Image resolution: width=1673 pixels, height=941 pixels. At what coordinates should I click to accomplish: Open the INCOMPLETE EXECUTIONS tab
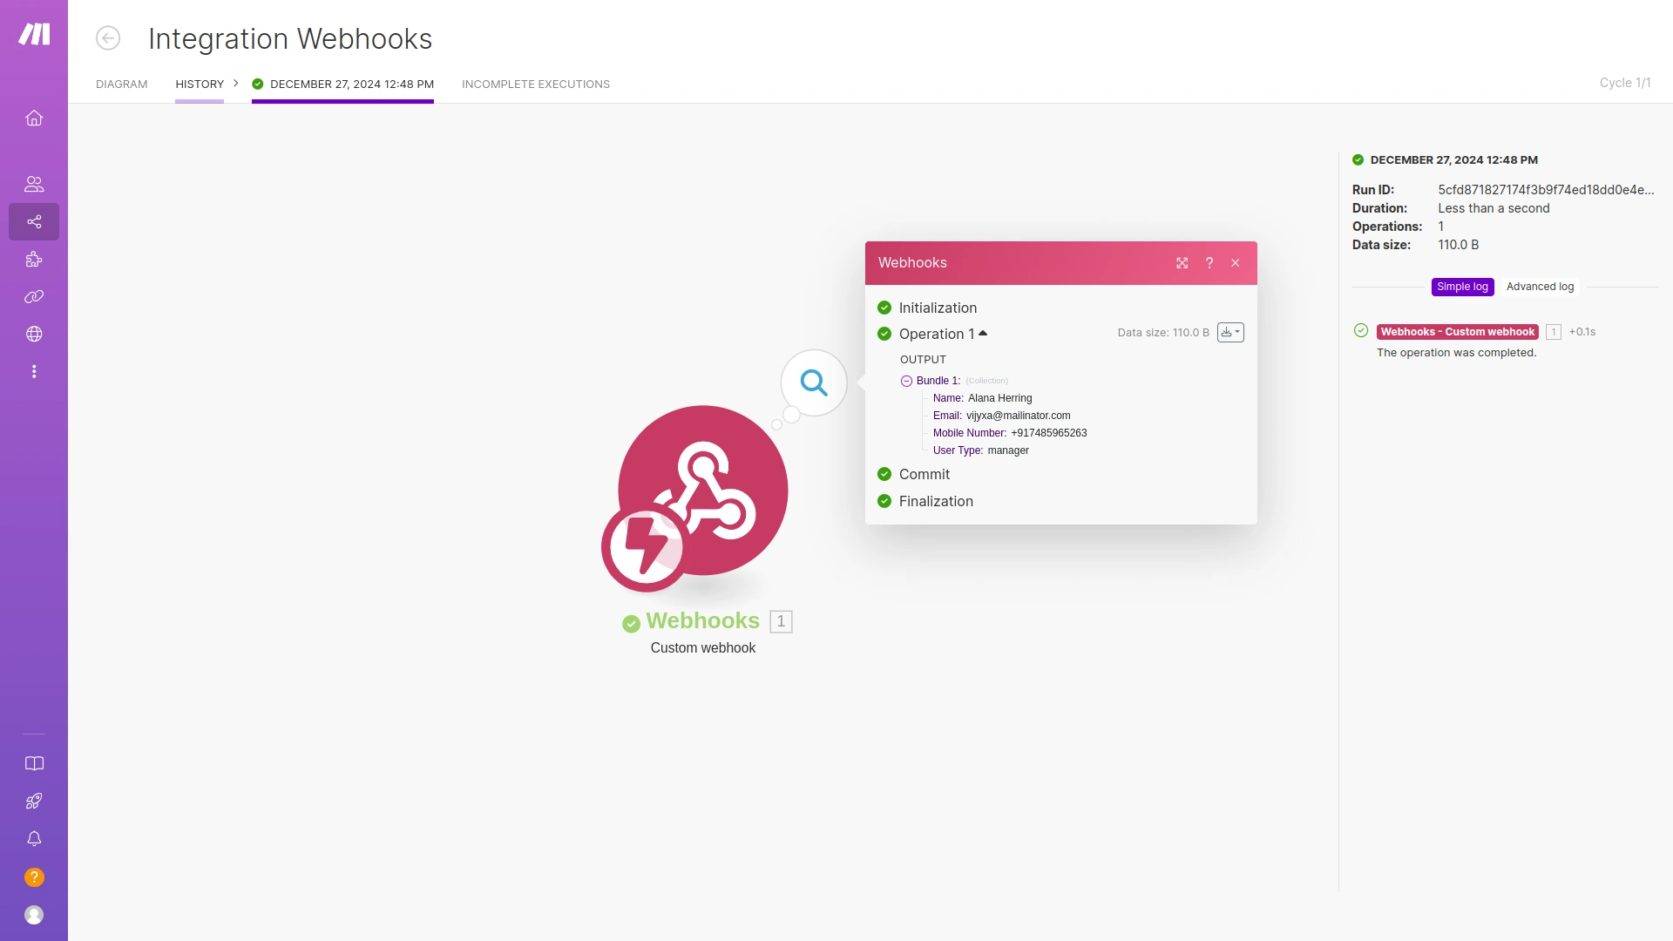(x=535, y=84)
